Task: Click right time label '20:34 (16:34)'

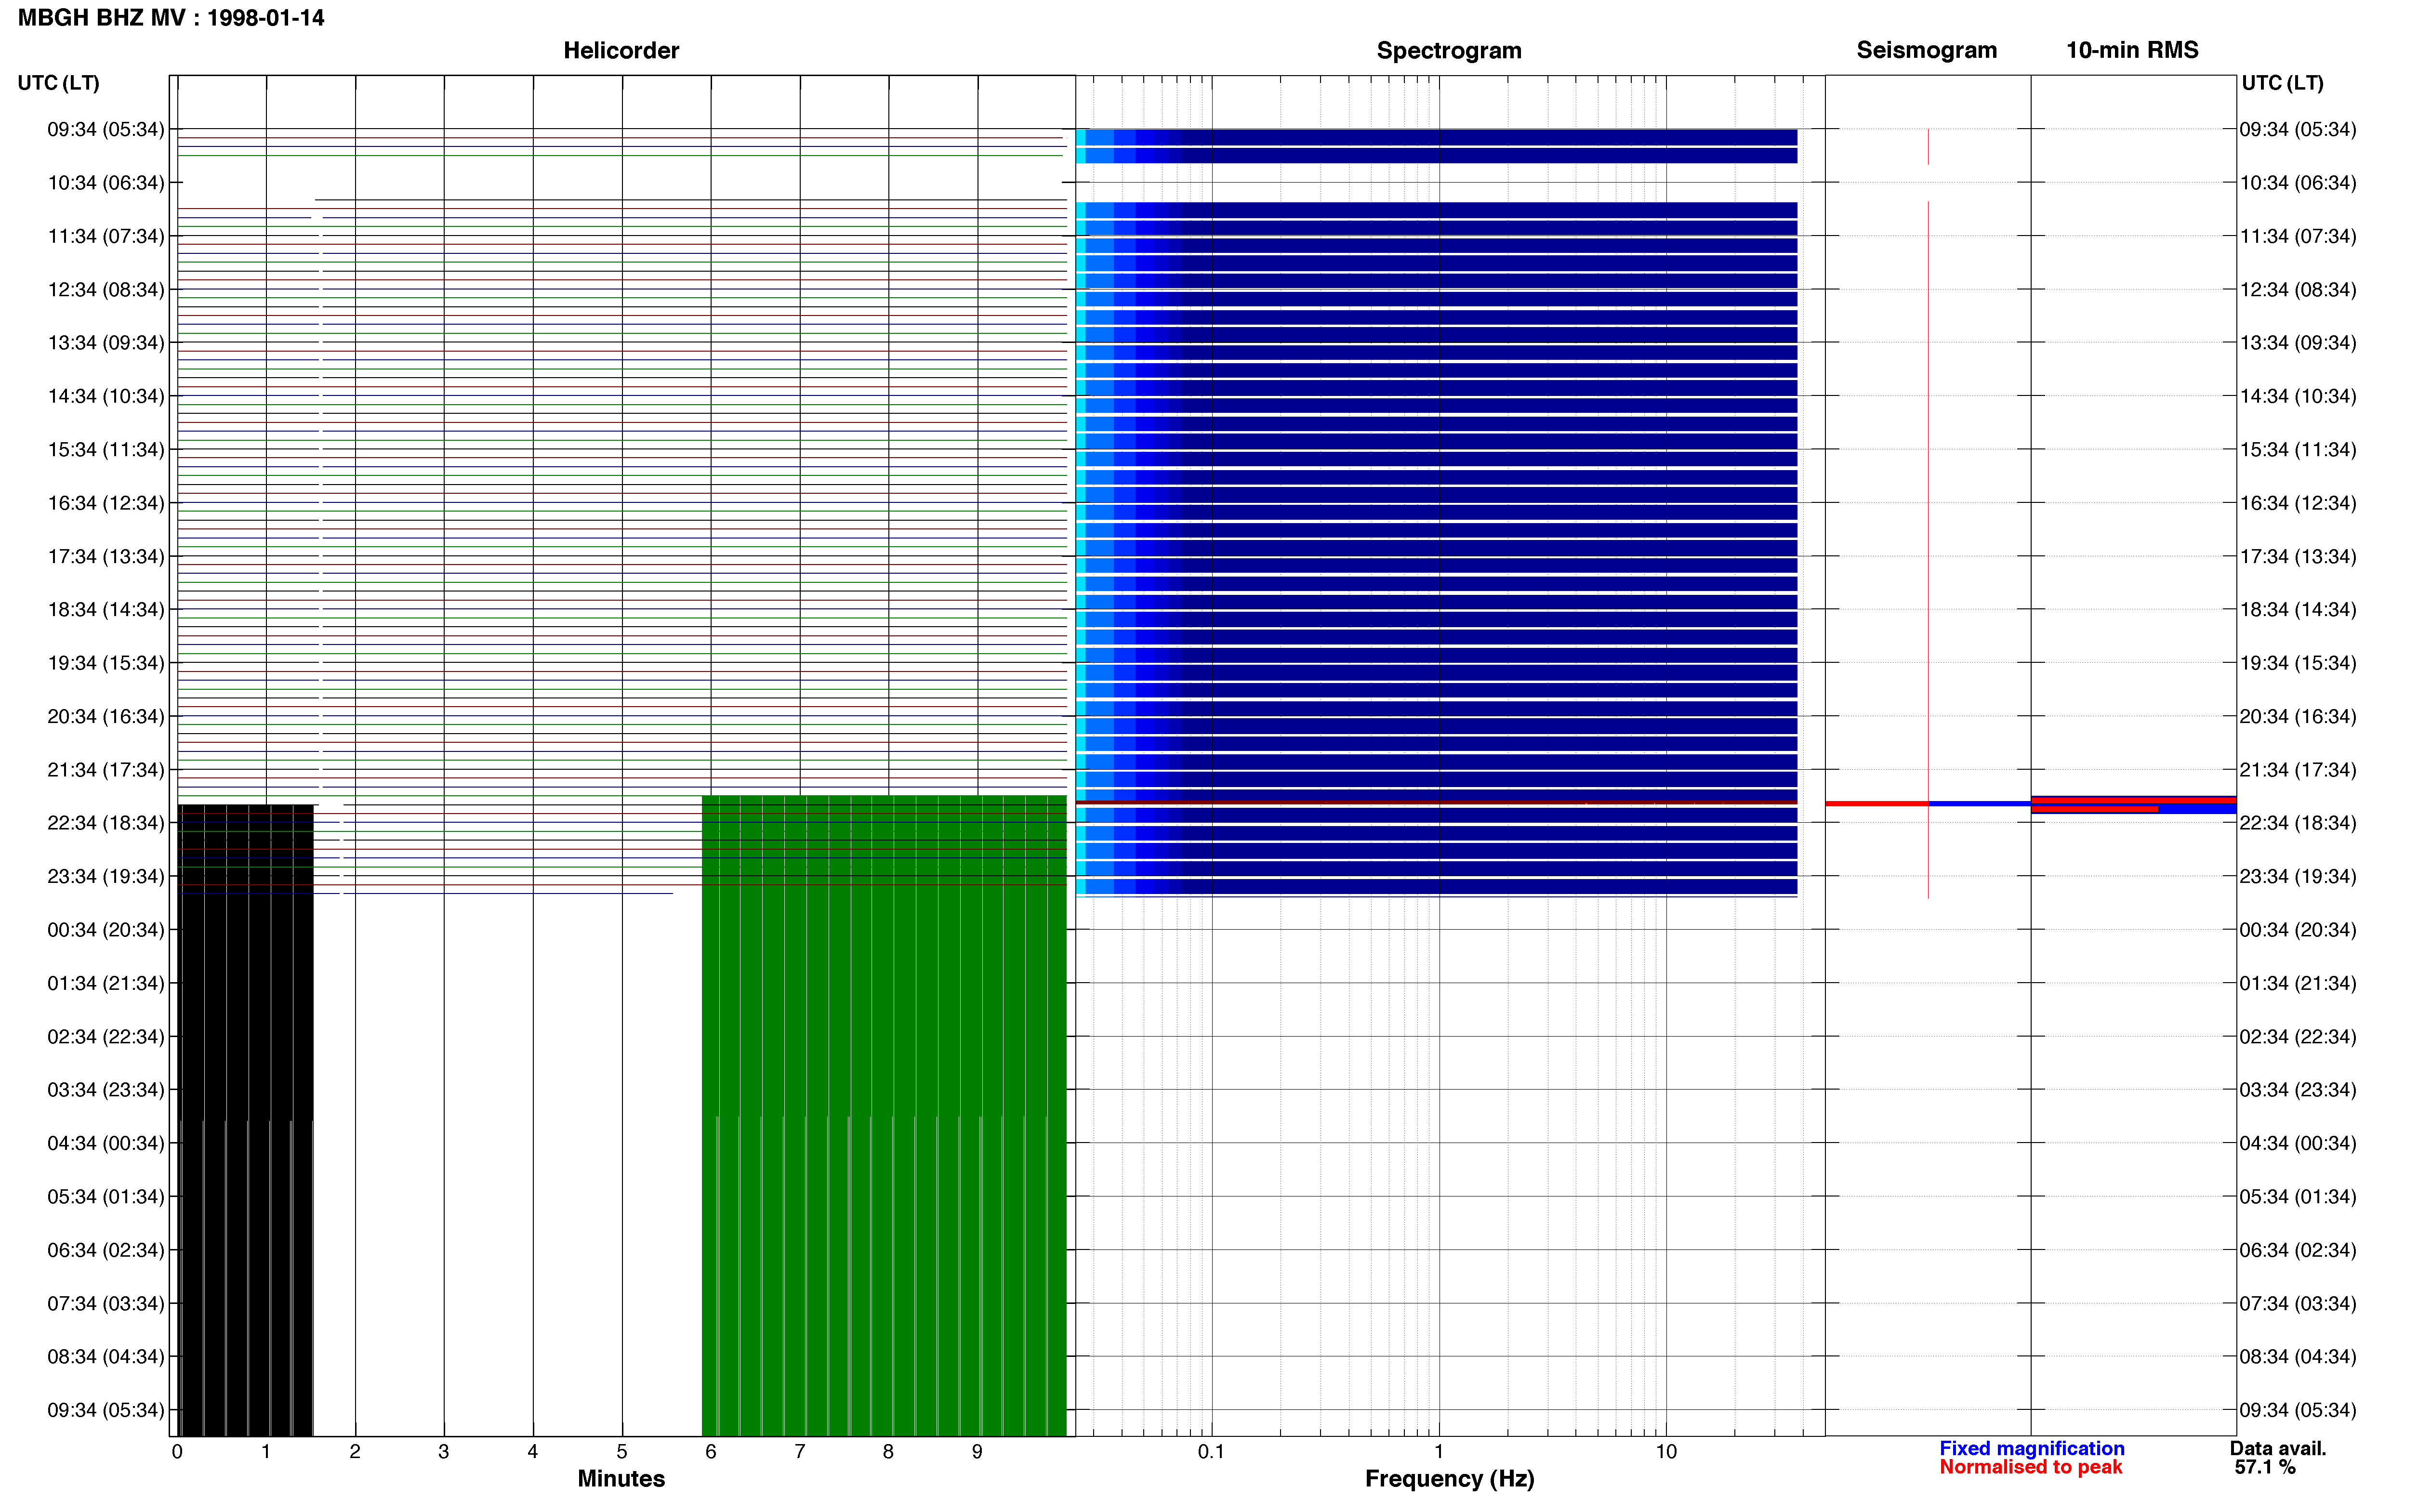Action: pyautogui.click(x=2298, y=717)
